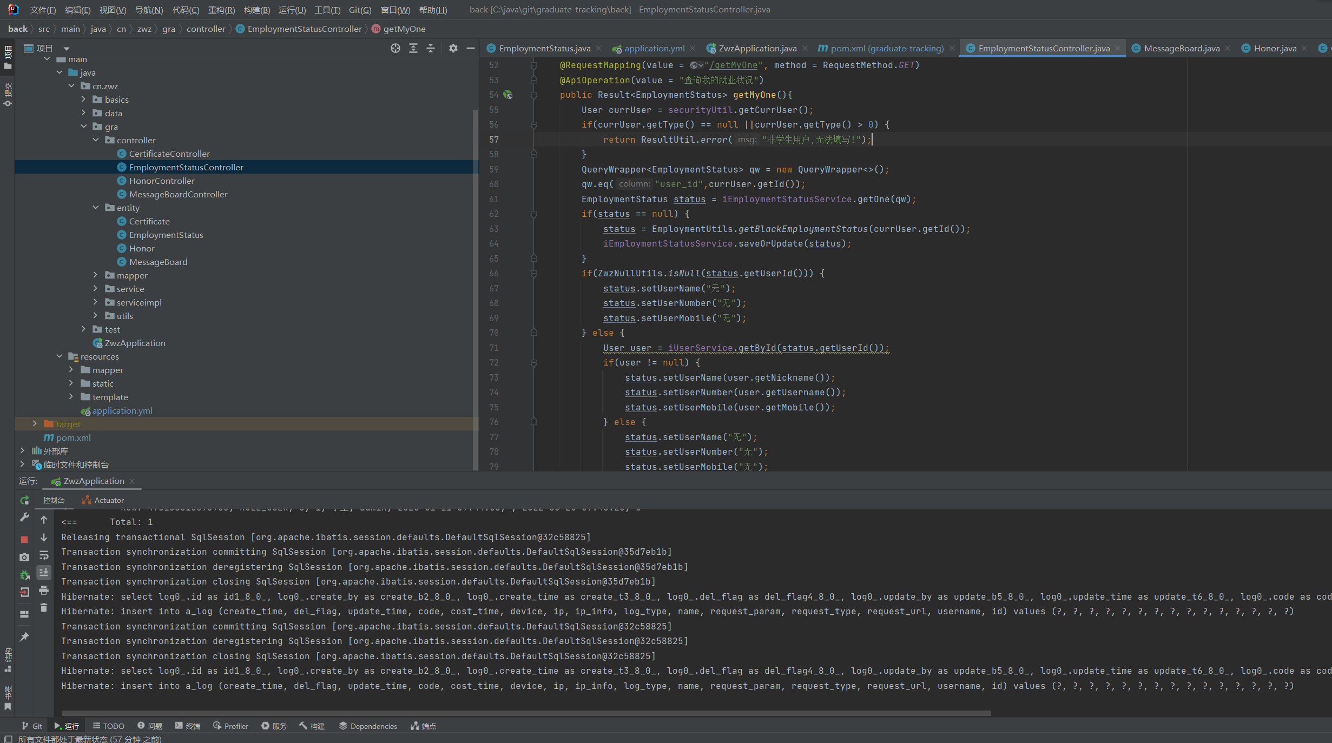The width and height of the screenshot is (1332, 743).
Task: Stop the running application with the red square
Action: coord(24,539)
